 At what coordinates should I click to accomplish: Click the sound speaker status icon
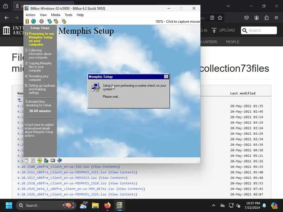coord(59,160)
